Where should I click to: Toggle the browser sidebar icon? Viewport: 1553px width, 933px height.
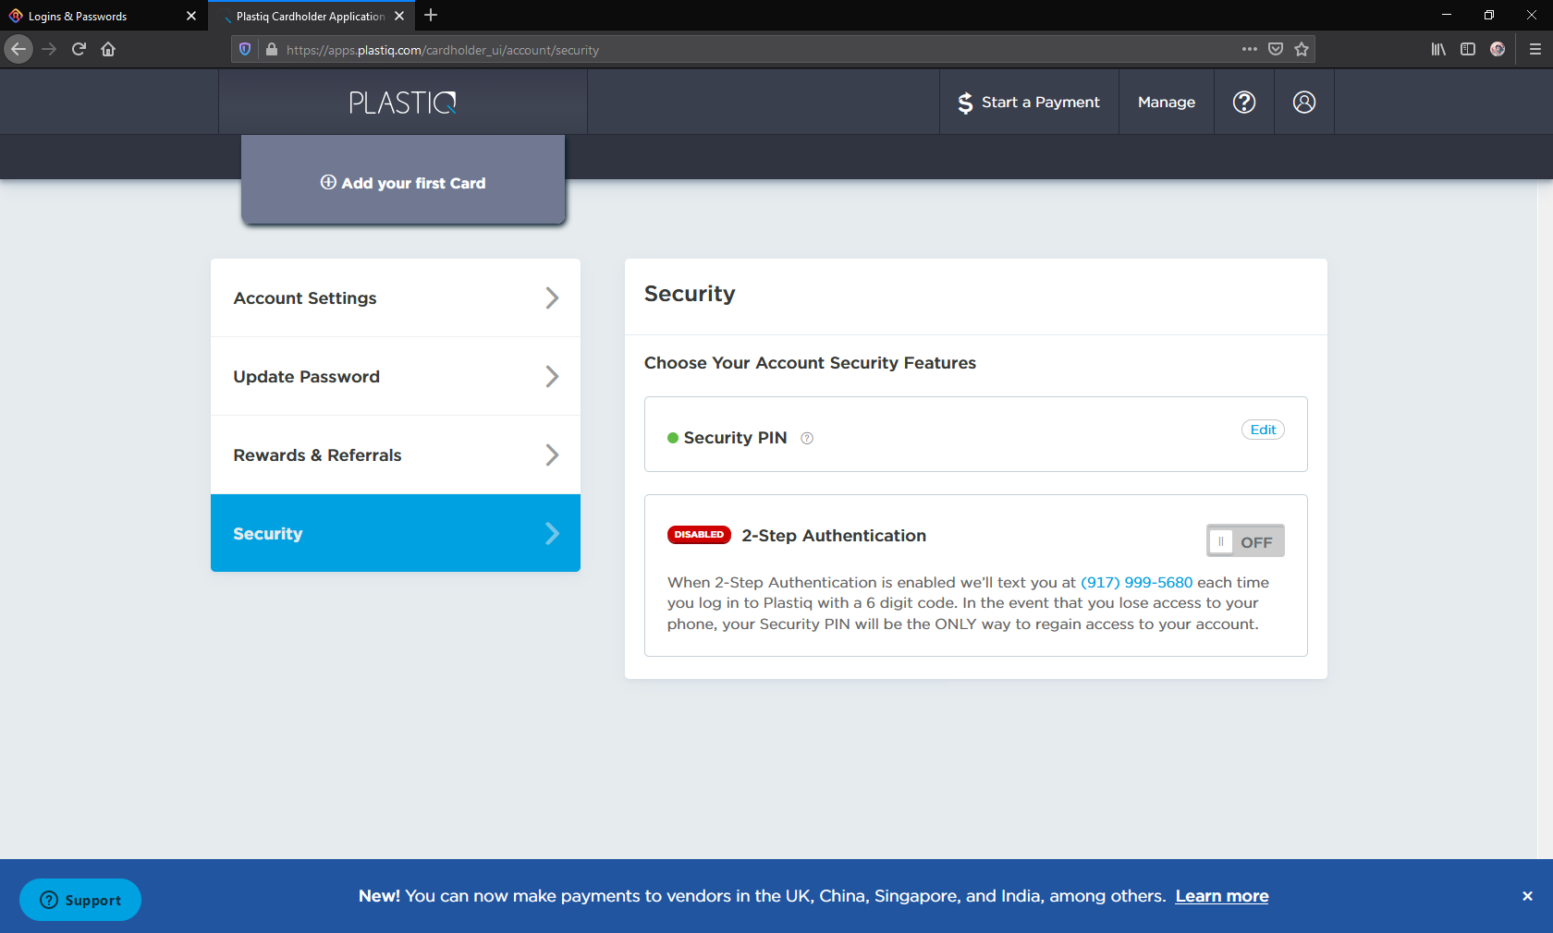[x=1468, y=49]
